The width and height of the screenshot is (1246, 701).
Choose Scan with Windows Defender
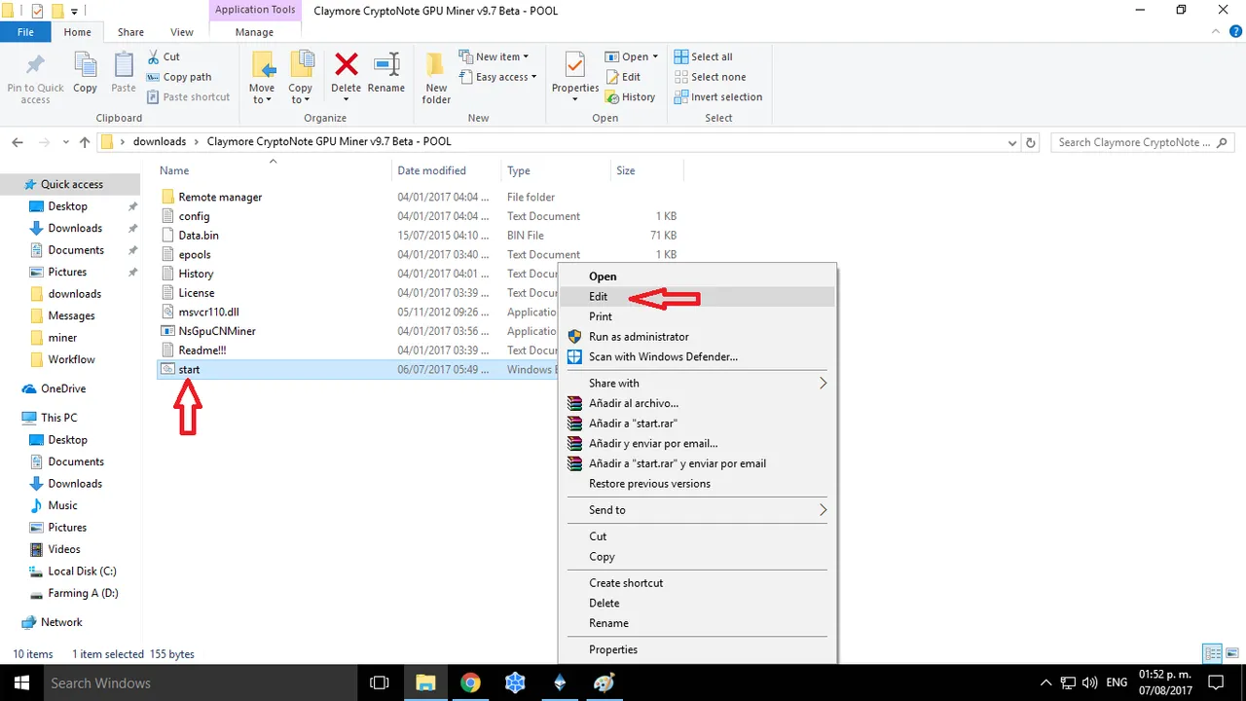(x=697, y=356)
